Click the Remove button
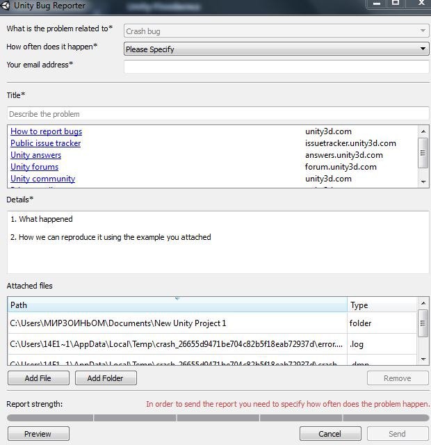431x445 pixels. tap(398, 378)
